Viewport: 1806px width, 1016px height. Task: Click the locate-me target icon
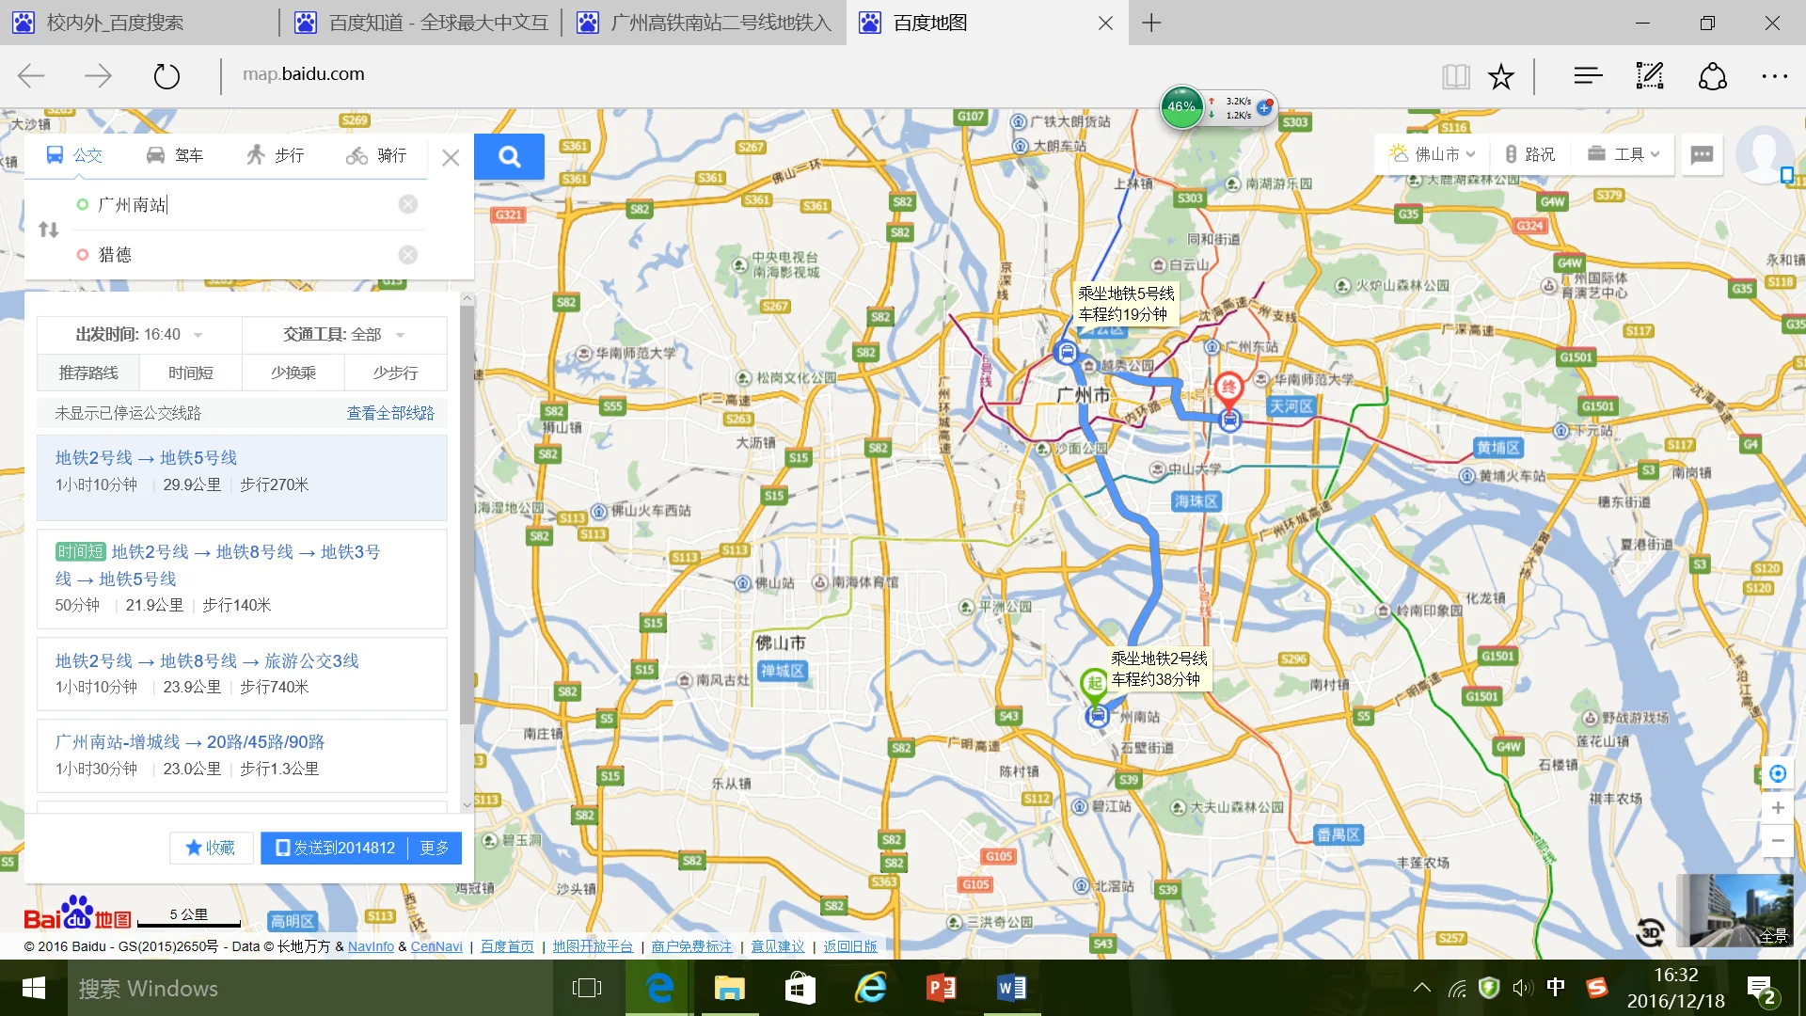tap(1777, 773)
